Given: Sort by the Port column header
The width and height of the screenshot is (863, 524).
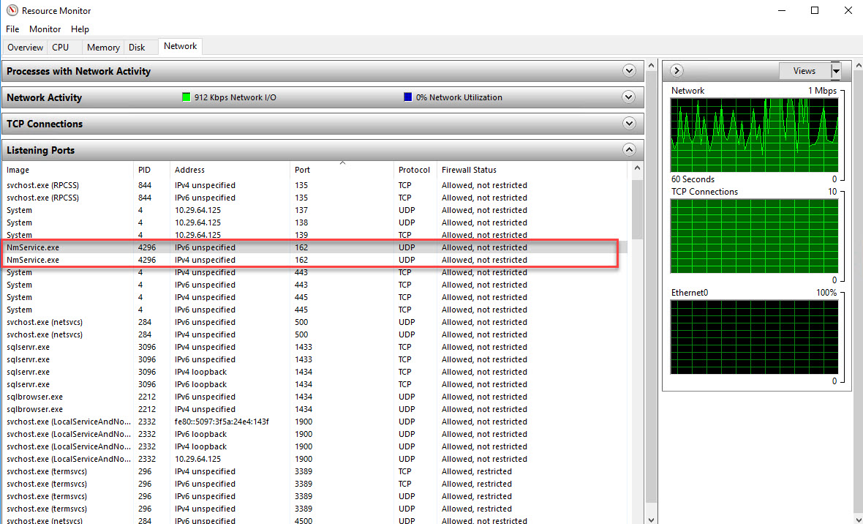Looking at the screenshot, I should 342,170.
